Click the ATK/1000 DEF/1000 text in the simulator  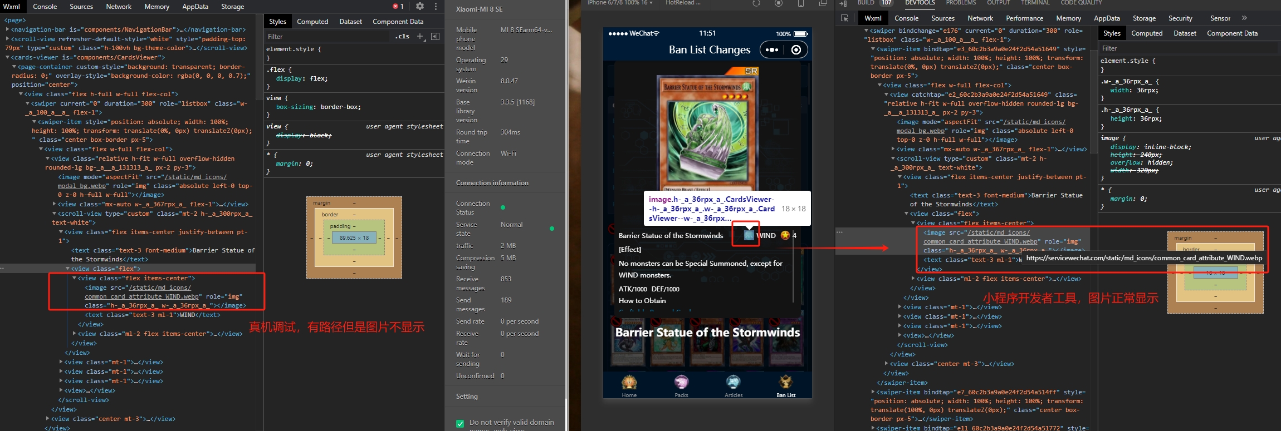tap(649, 289)
